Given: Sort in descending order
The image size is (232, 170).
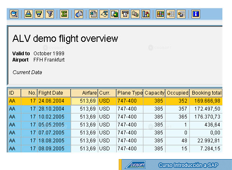Looking at the screenshot, I should pyautogui.click(x=39, y=14).
